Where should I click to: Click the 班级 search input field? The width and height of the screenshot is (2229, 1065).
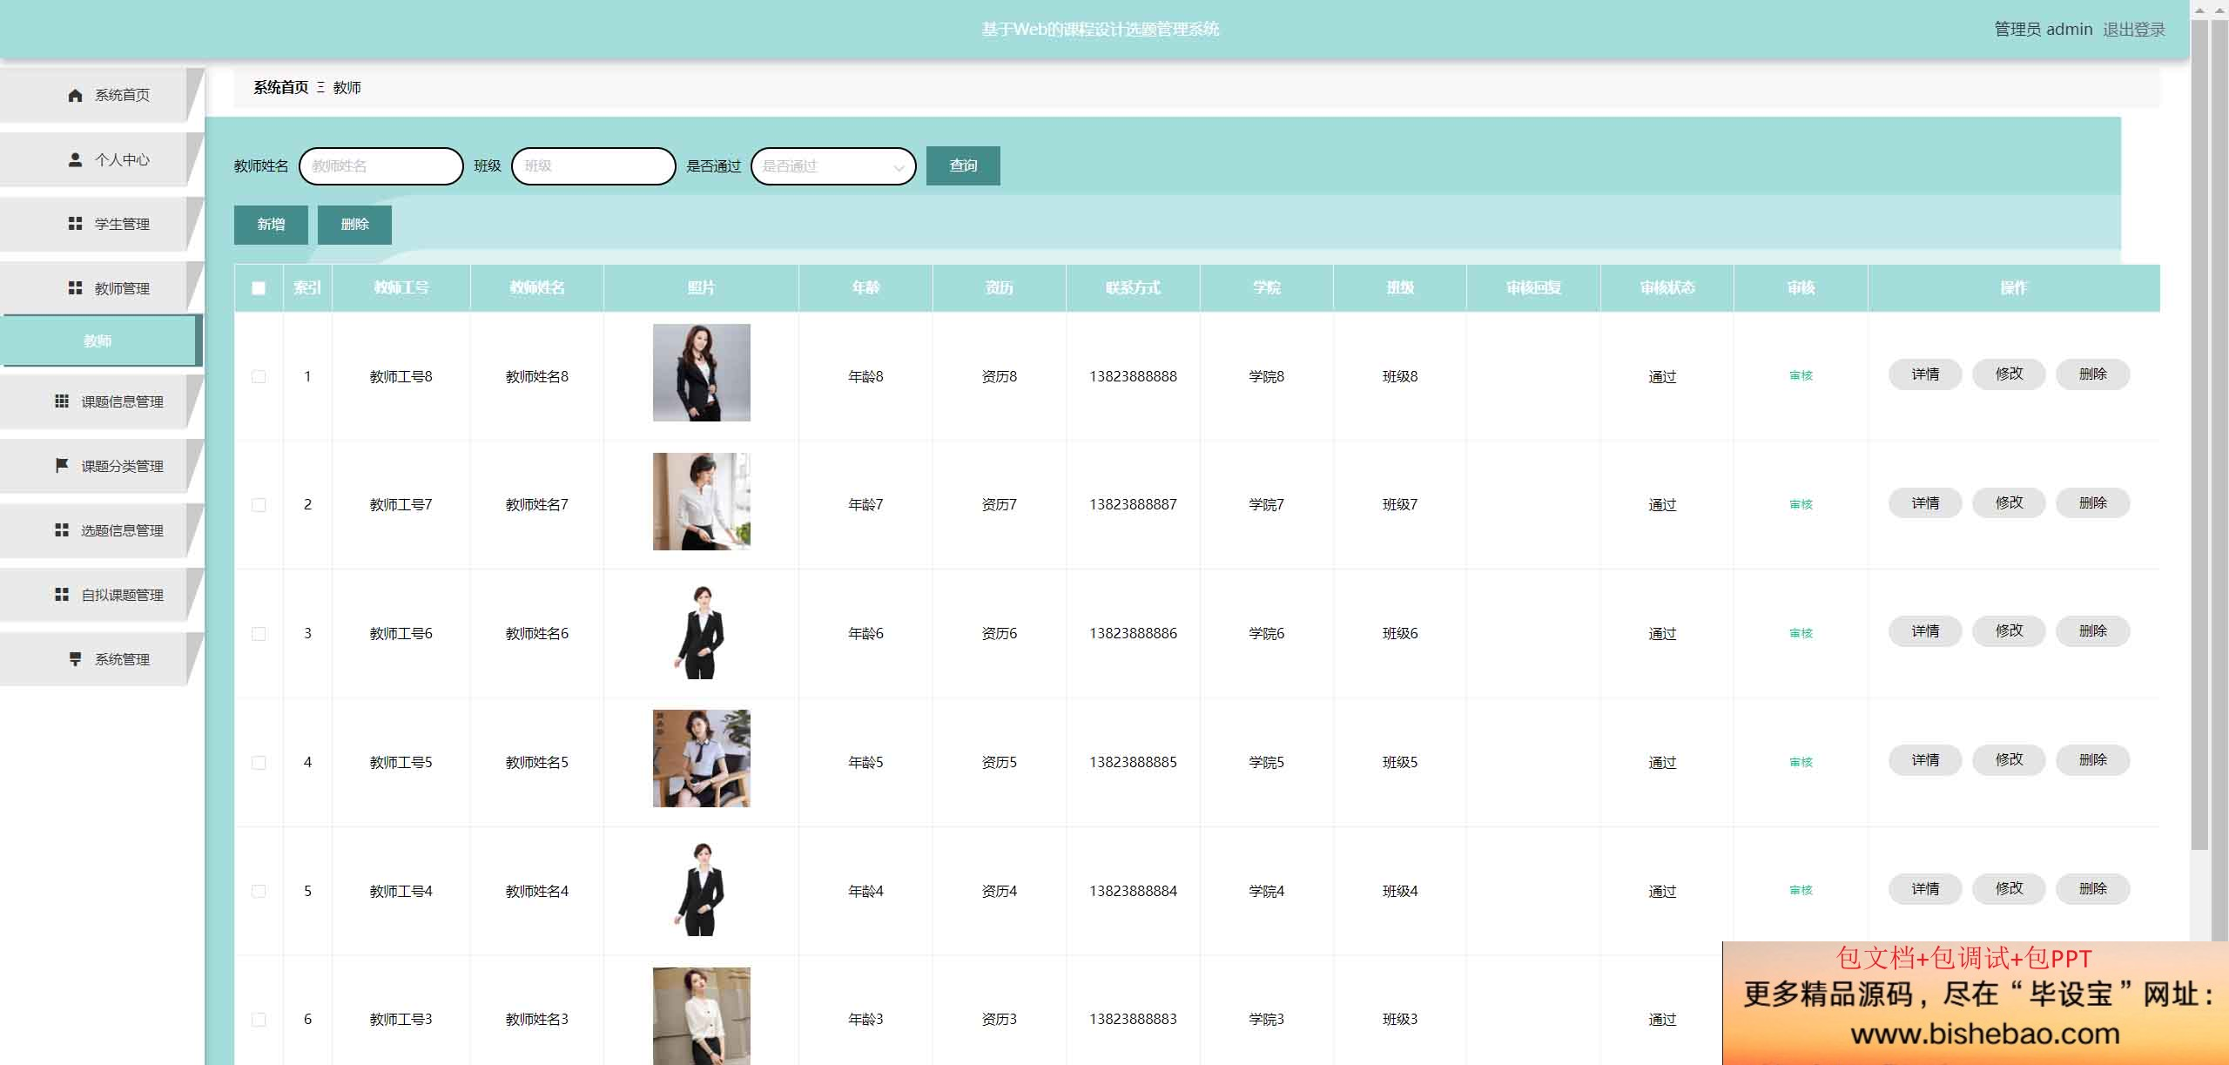coord(594,166)
